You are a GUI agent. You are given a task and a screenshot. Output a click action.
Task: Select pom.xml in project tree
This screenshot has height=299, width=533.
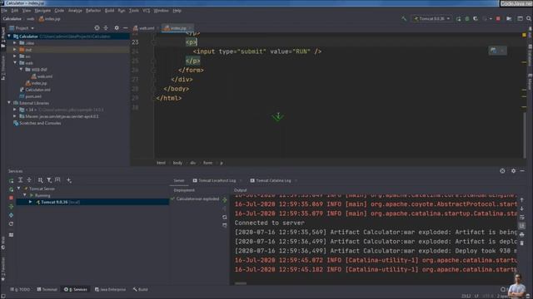point(31,96)
